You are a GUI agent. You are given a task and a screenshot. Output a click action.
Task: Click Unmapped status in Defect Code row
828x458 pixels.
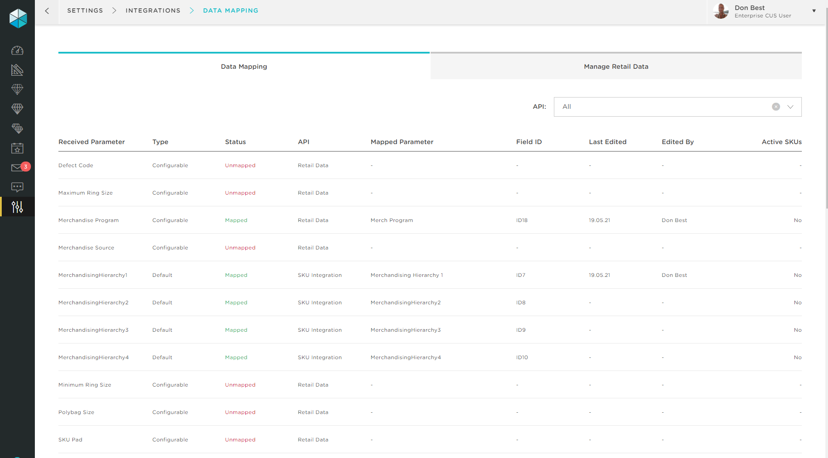click(x=240, y=165)
